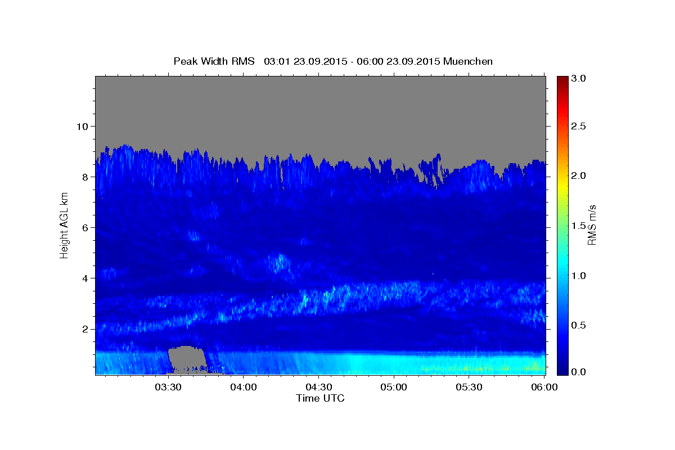
Task: Click the height tick label 4
Action: tap(85, 278)
